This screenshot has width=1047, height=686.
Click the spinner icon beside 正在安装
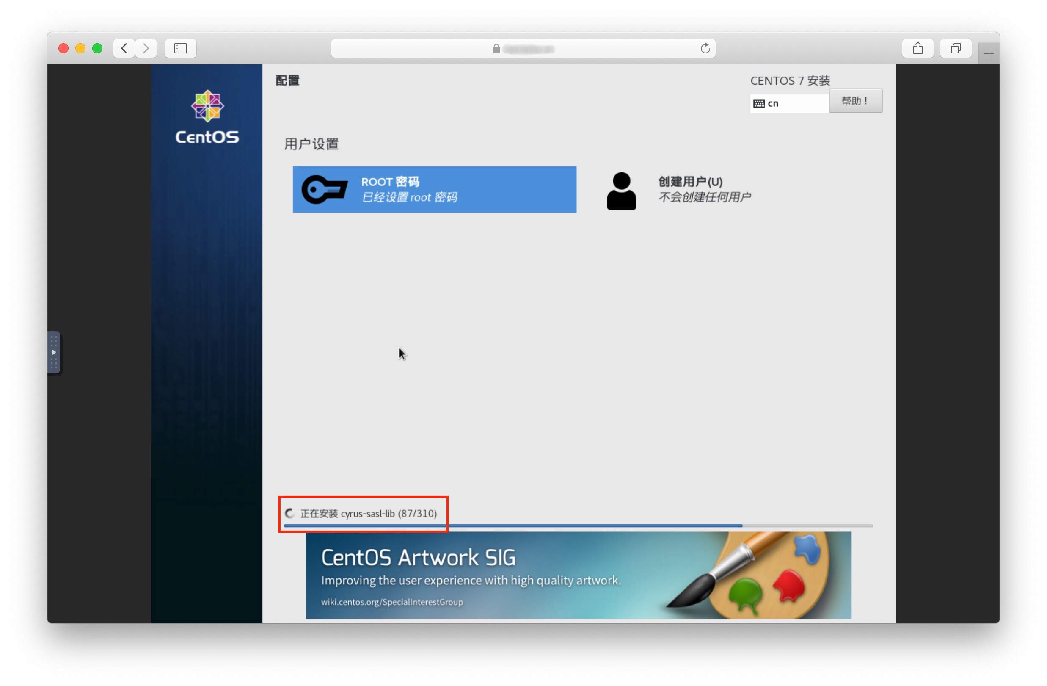coord(289,513)
